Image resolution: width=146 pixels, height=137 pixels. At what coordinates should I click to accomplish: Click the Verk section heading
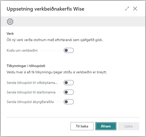point(10,33)
